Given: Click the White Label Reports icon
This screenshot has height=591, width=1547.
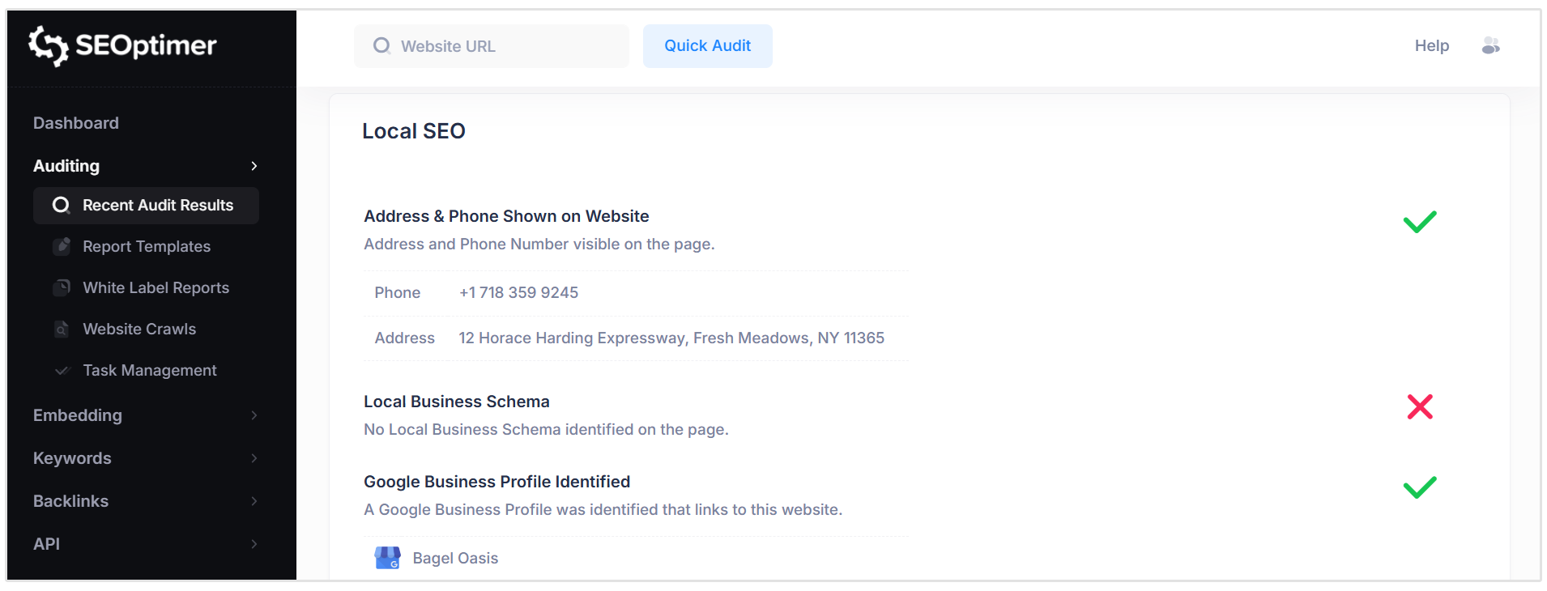Looking at the screenshot, I should 62,287.
